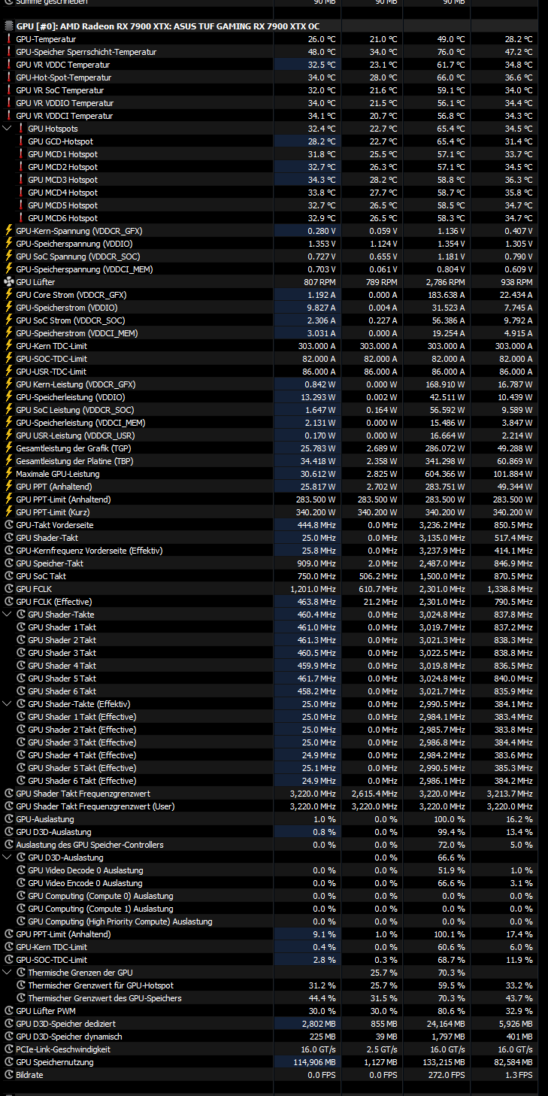548x1096 pixels.
Task: Click lightning icon beside GPU-Speicherspannung (VDDIO)
Action: (8, 243)
